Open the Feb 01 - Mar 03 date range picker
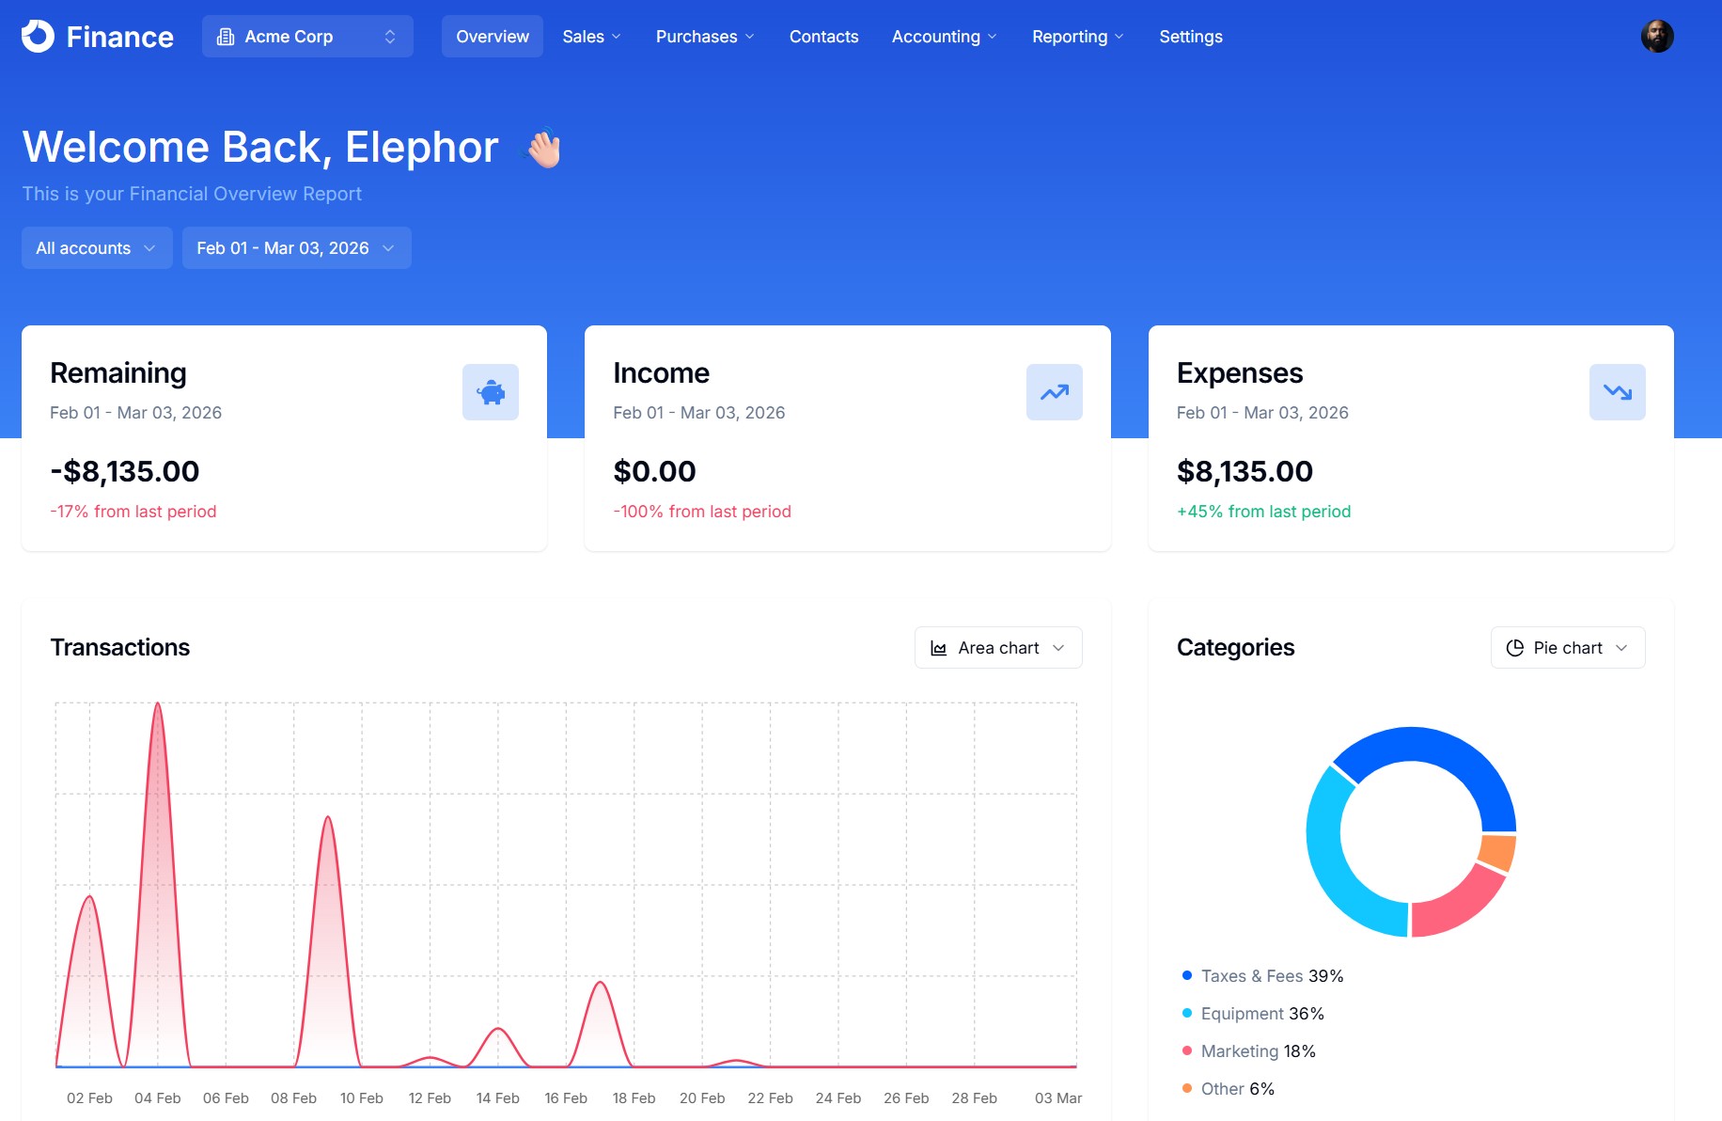Screen dimensions: 1722x1121 click(296, 247)
